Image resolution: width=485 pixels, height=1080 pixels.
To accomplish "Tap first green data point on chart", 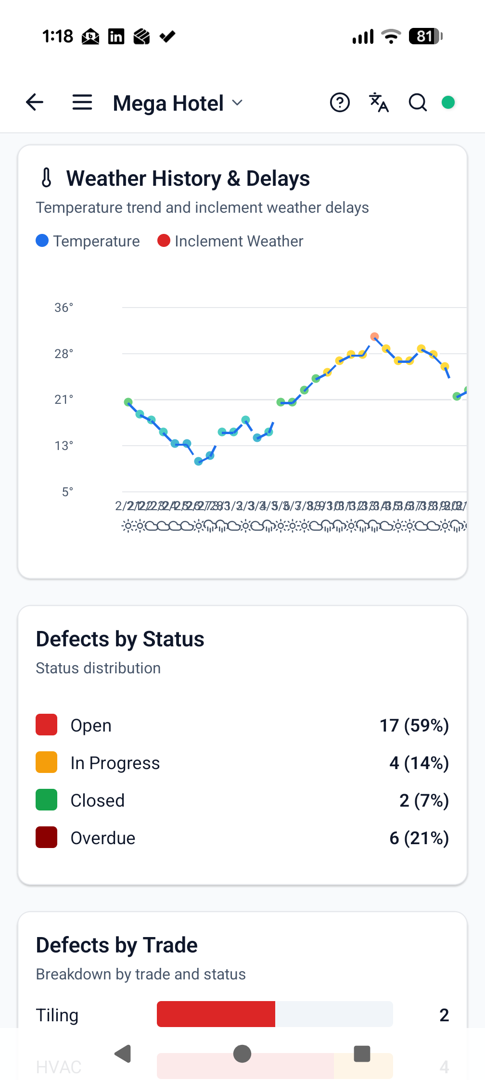I will [x=128, y=402].
